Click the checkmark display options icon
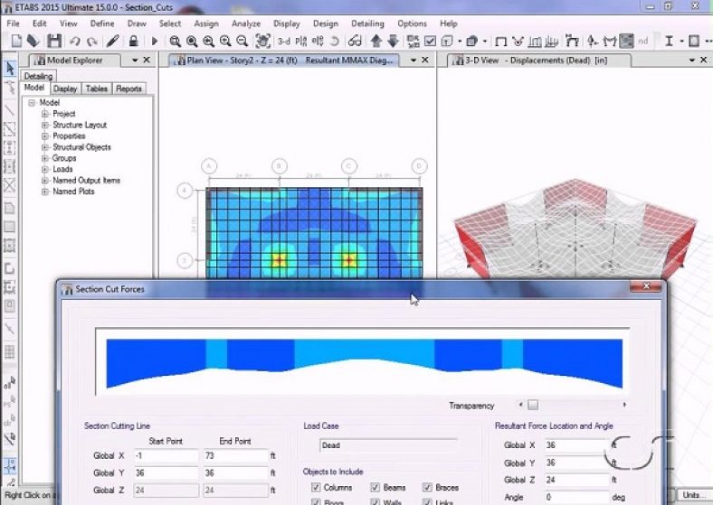 coord(430,42)
